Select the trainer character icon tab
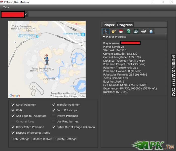The height and width of the screenshot is (151, 176). point(105,31)
